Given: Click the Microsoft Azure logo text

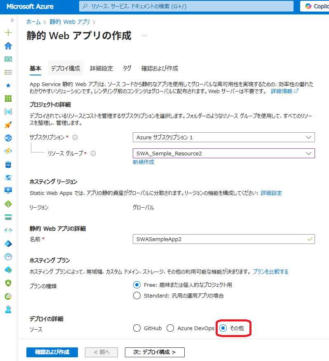Looking at the screenshot, I should click(30, 7).
